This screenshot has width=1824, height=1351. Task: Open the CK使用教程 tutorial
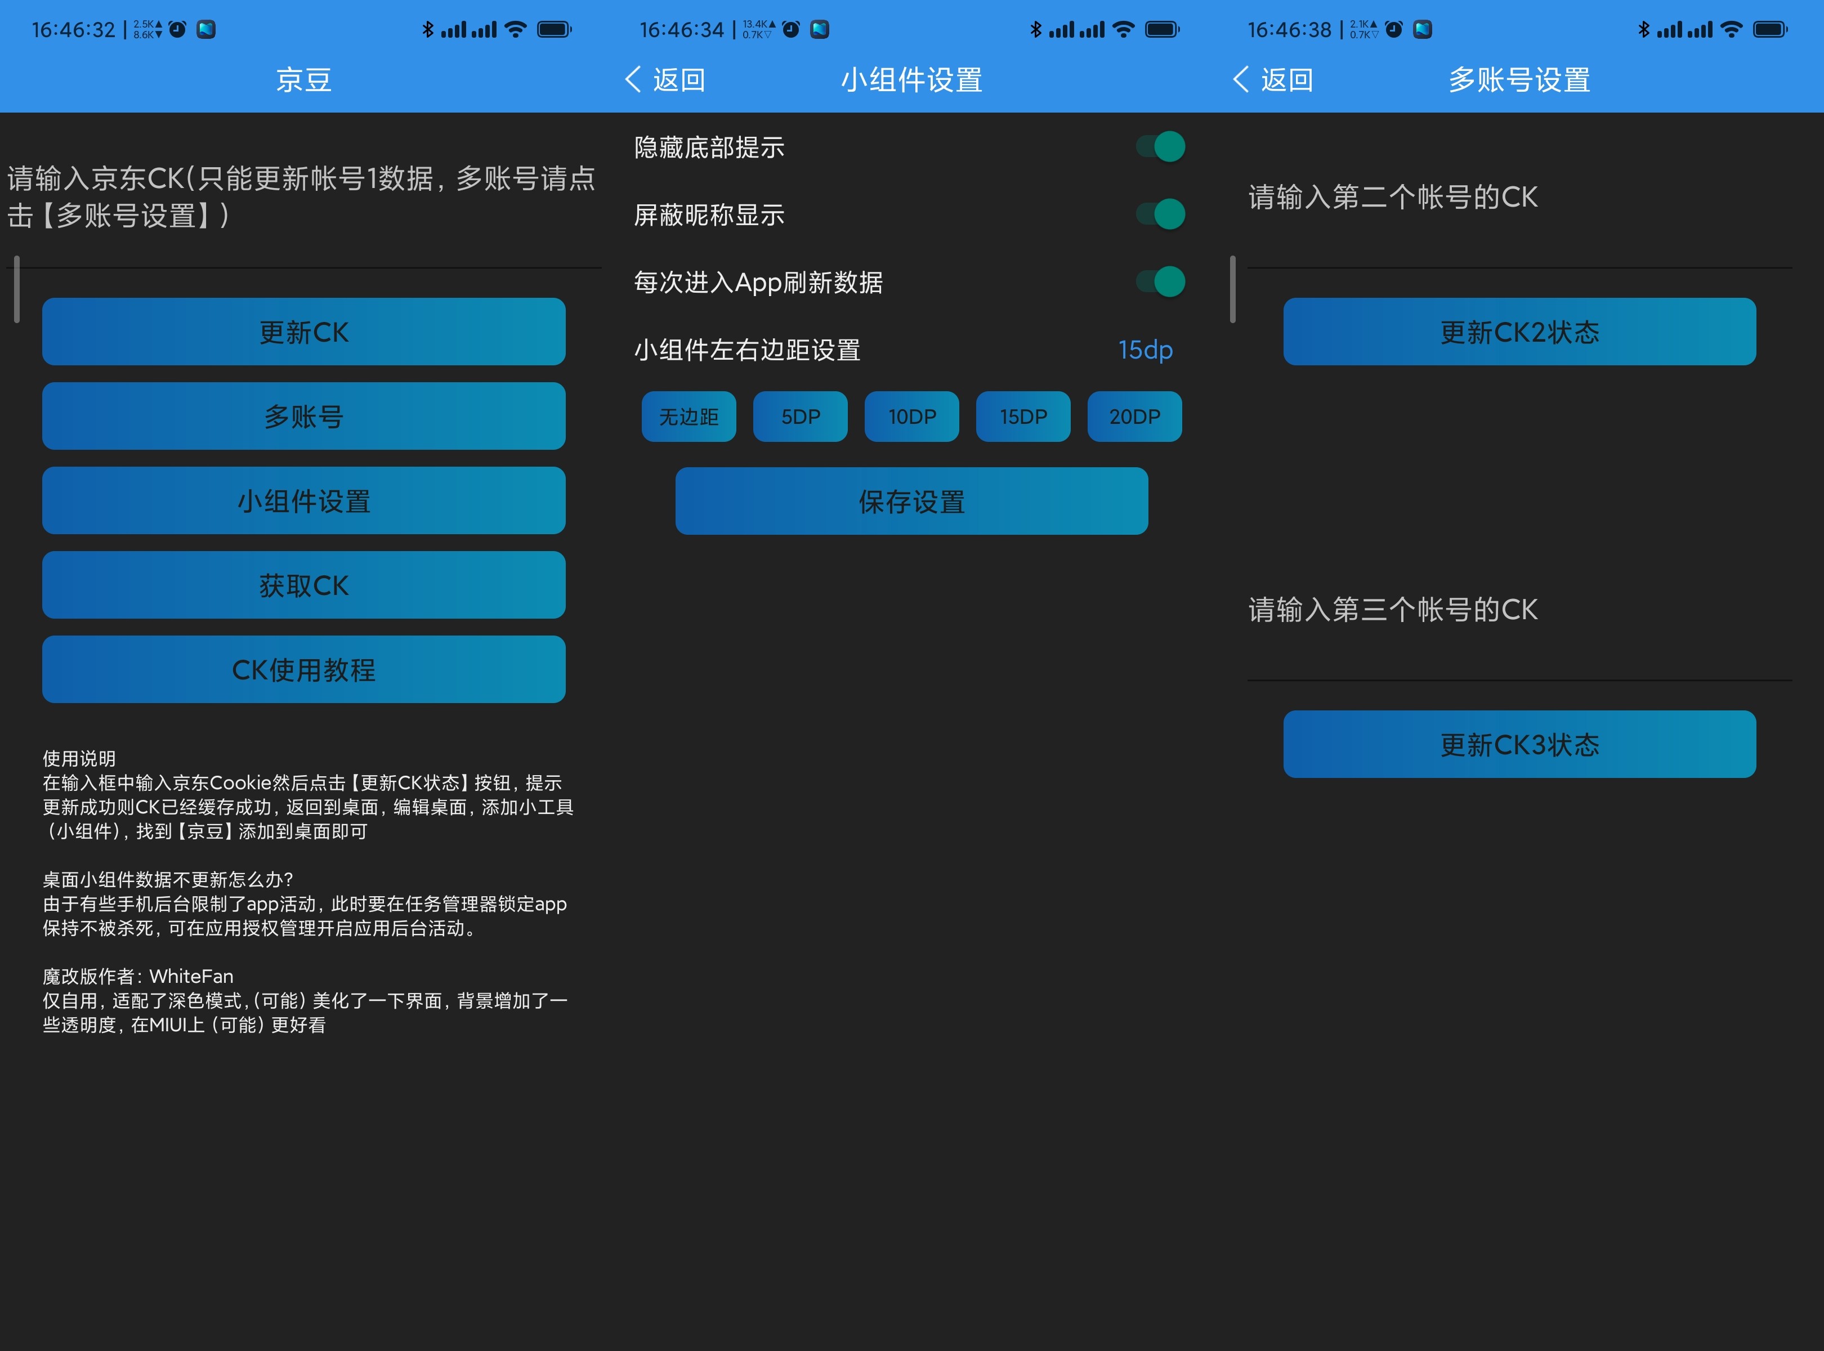click(303, 669)
